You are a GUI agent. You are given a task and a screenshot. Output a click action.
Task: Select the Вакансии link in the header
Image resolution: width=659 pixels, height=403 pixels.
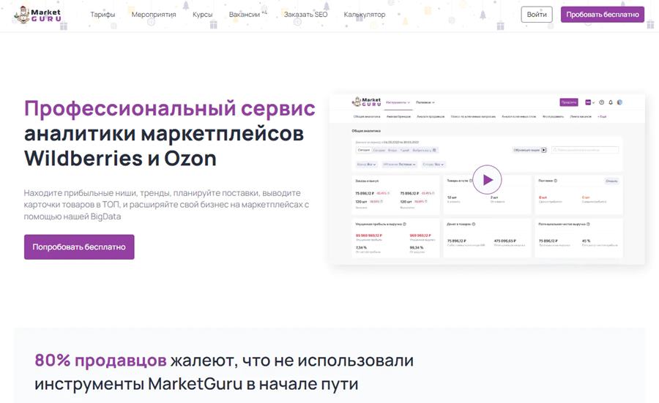coord(244,15)
